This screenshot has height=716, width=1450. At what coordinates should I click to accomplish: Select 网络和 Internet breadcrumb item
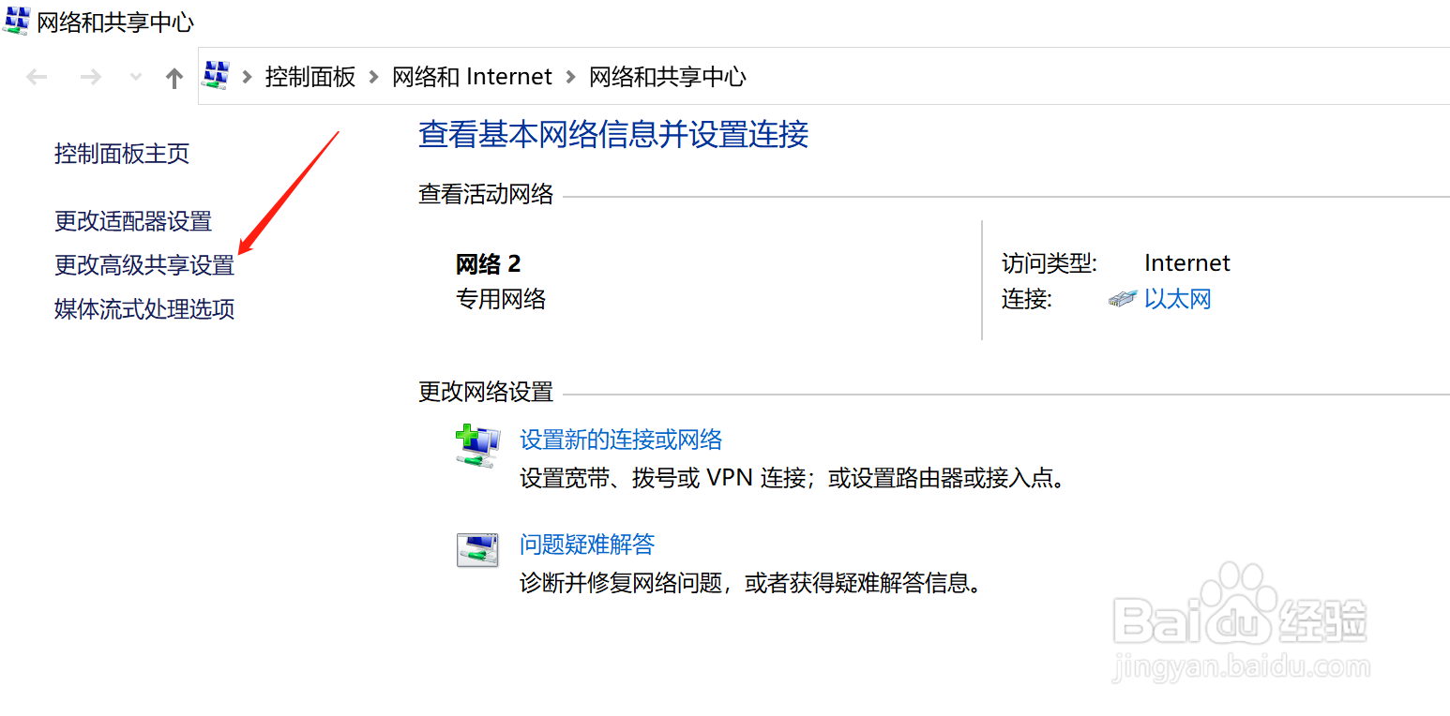coord(472,77)
